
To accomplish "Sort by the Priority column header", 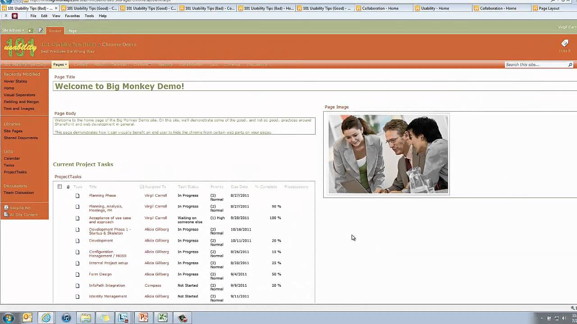I will [x=217, y=187].
